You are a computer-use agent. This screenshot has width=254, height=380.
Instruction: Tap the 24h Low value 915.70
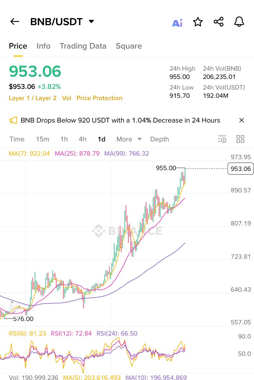coord(180,96)
